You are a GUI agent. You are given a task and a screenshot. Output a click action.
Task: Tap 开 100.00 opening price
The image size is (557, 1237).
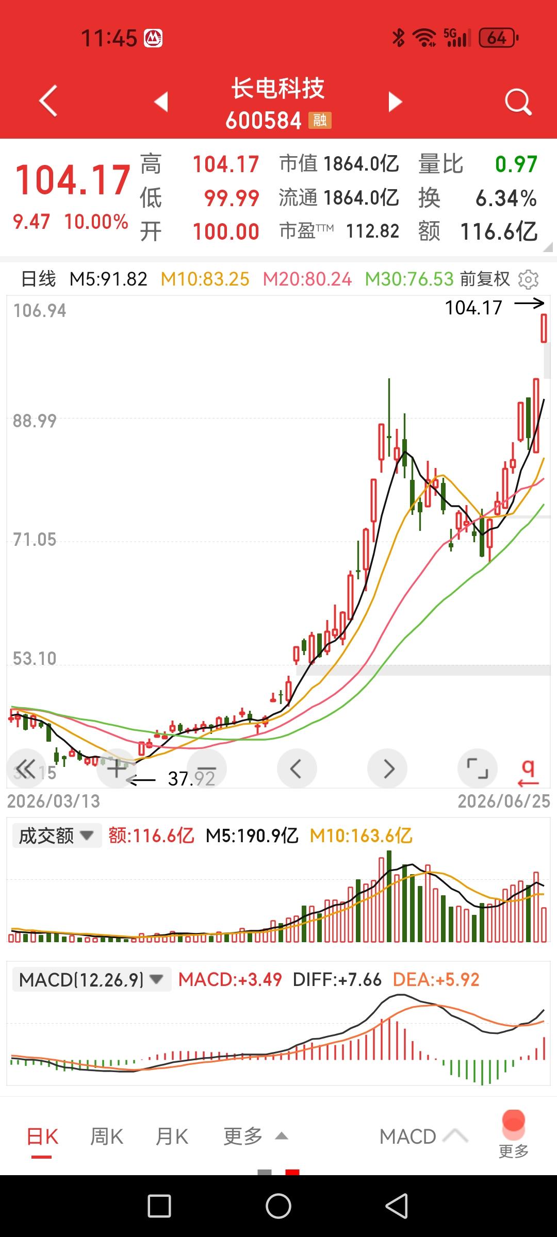point(200,231)
